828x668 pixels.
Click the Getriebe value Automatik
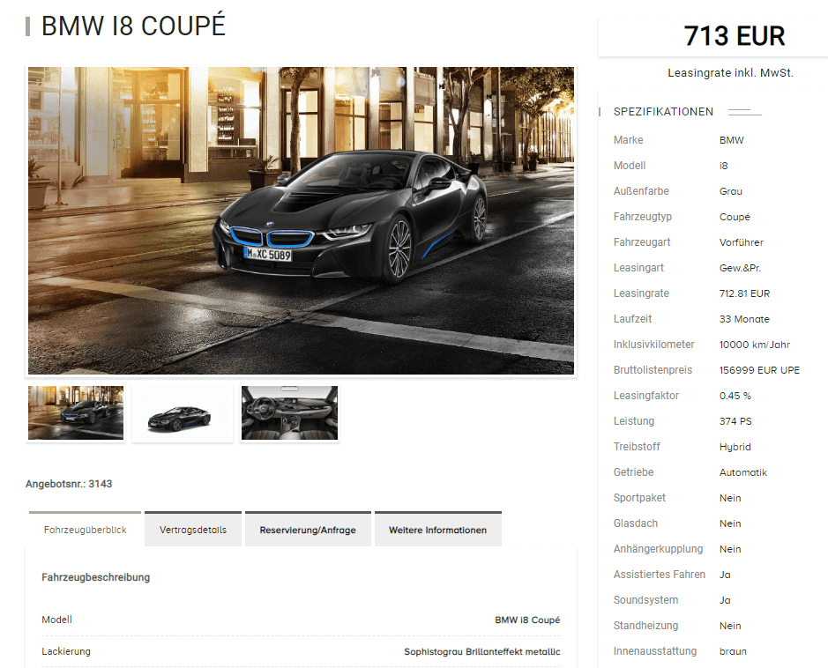tap(743, 472)
